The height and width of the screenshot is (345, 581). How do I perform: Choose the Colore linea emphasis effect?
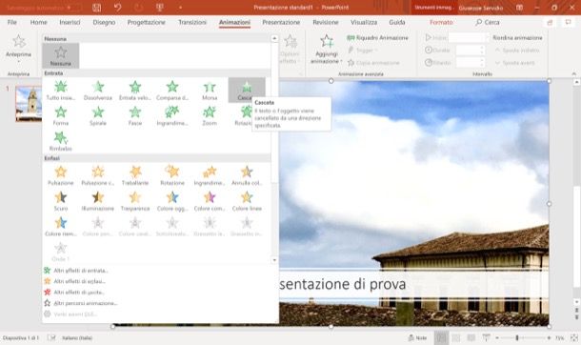click(247, 201)
